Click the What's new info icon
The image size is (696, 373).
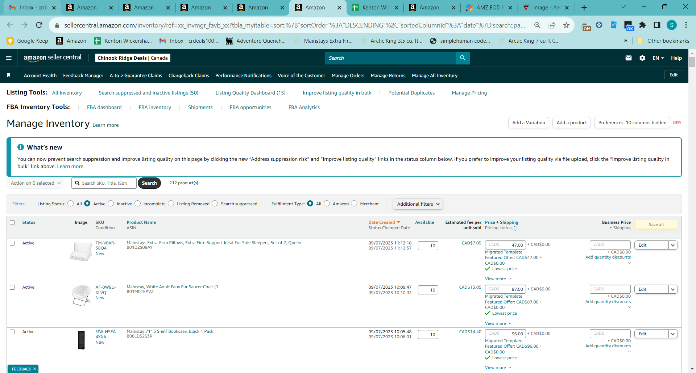[x=21, y=147]
